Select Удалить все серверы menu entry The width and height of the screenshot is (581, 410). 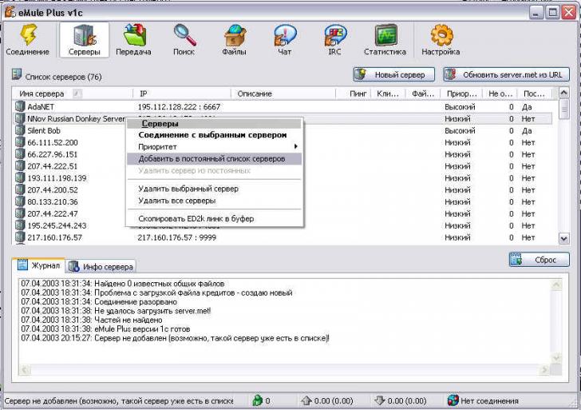coord(176,201)
